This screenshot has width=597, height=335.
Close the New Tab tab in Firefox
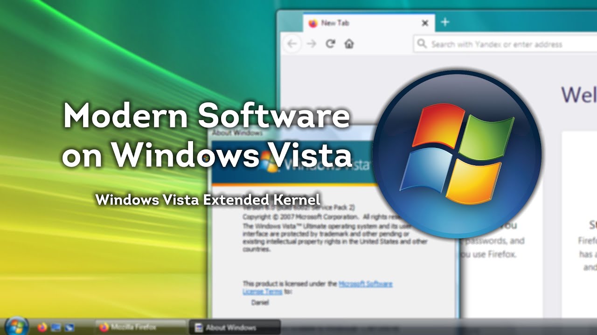pyautogui.click(x=425, y=23)
